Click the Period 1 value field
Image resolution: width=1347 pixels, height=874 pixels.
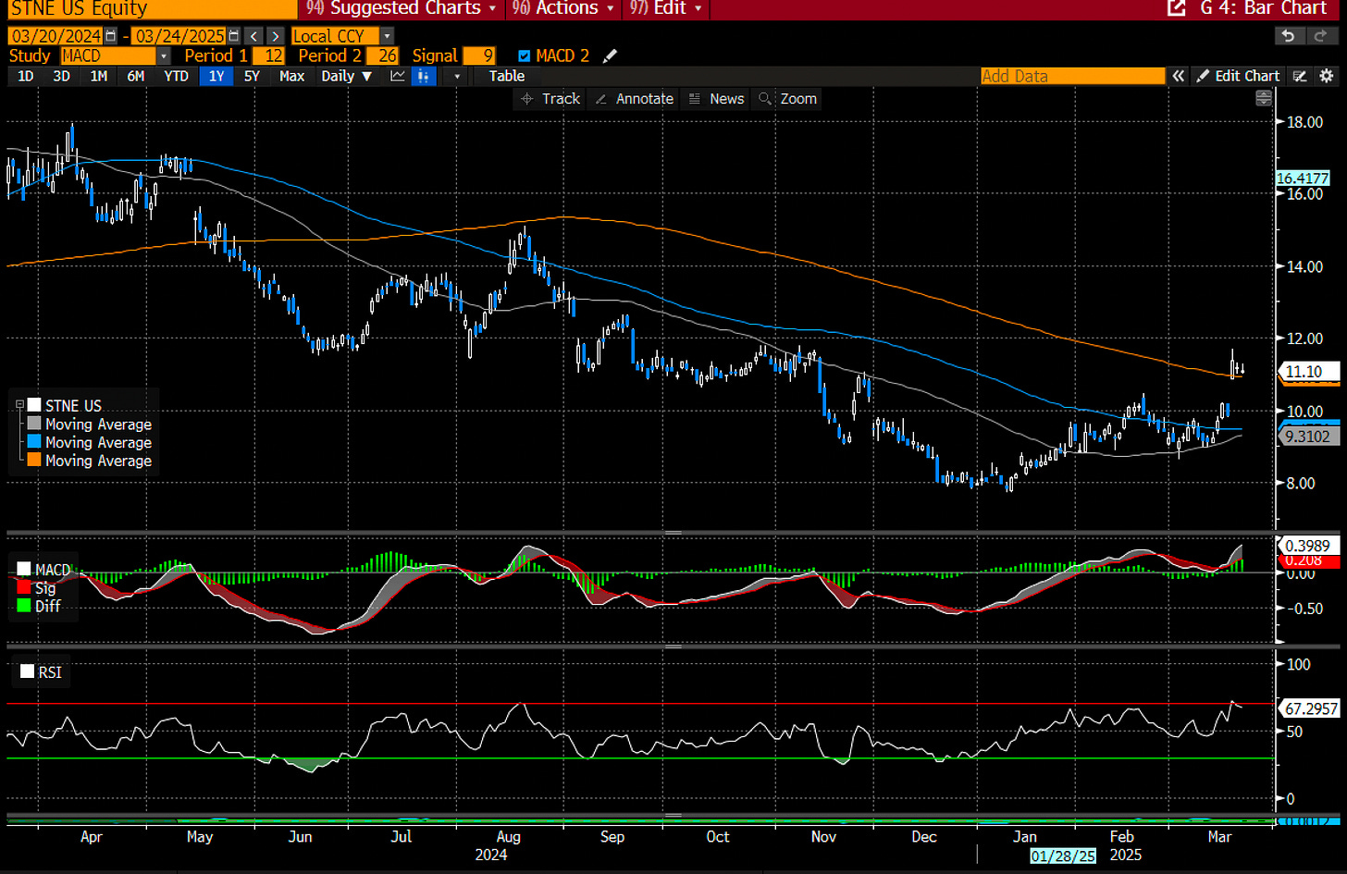[x=269, y=56]
